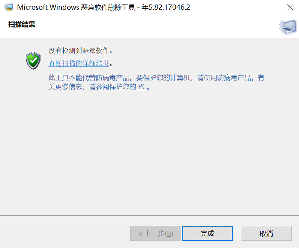Image resolution: width=299 pixels, height=248 pixels.
Task: Open the 查阅扫描的详细结果 link
Action: pyautogui.click(x=79, y=64)
